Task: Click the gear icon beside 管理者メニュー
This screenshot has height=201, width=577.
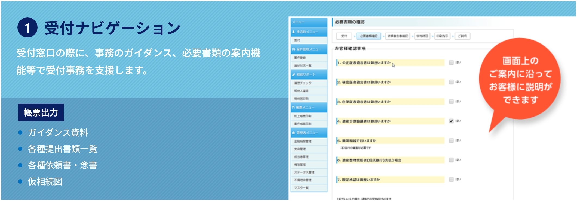Action: click(x=293, y=133)
